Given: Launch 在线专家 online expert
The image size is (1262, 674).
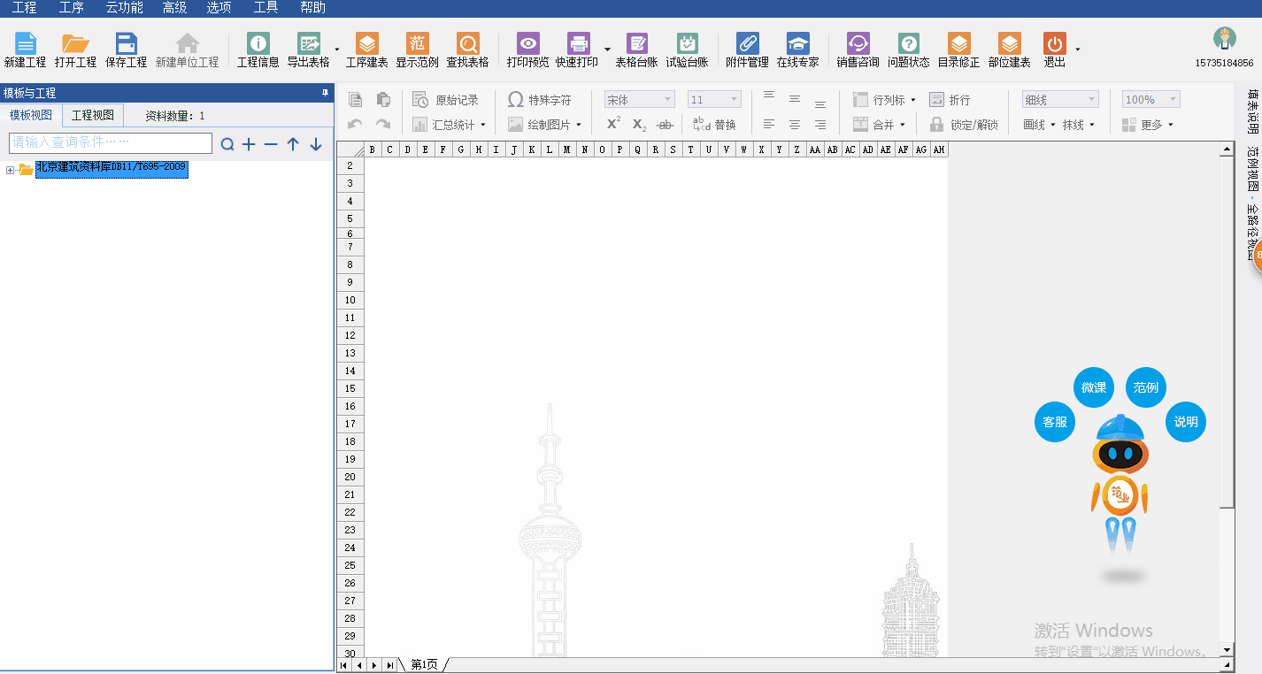Looking at the screenshot, I should click(797, 50).
